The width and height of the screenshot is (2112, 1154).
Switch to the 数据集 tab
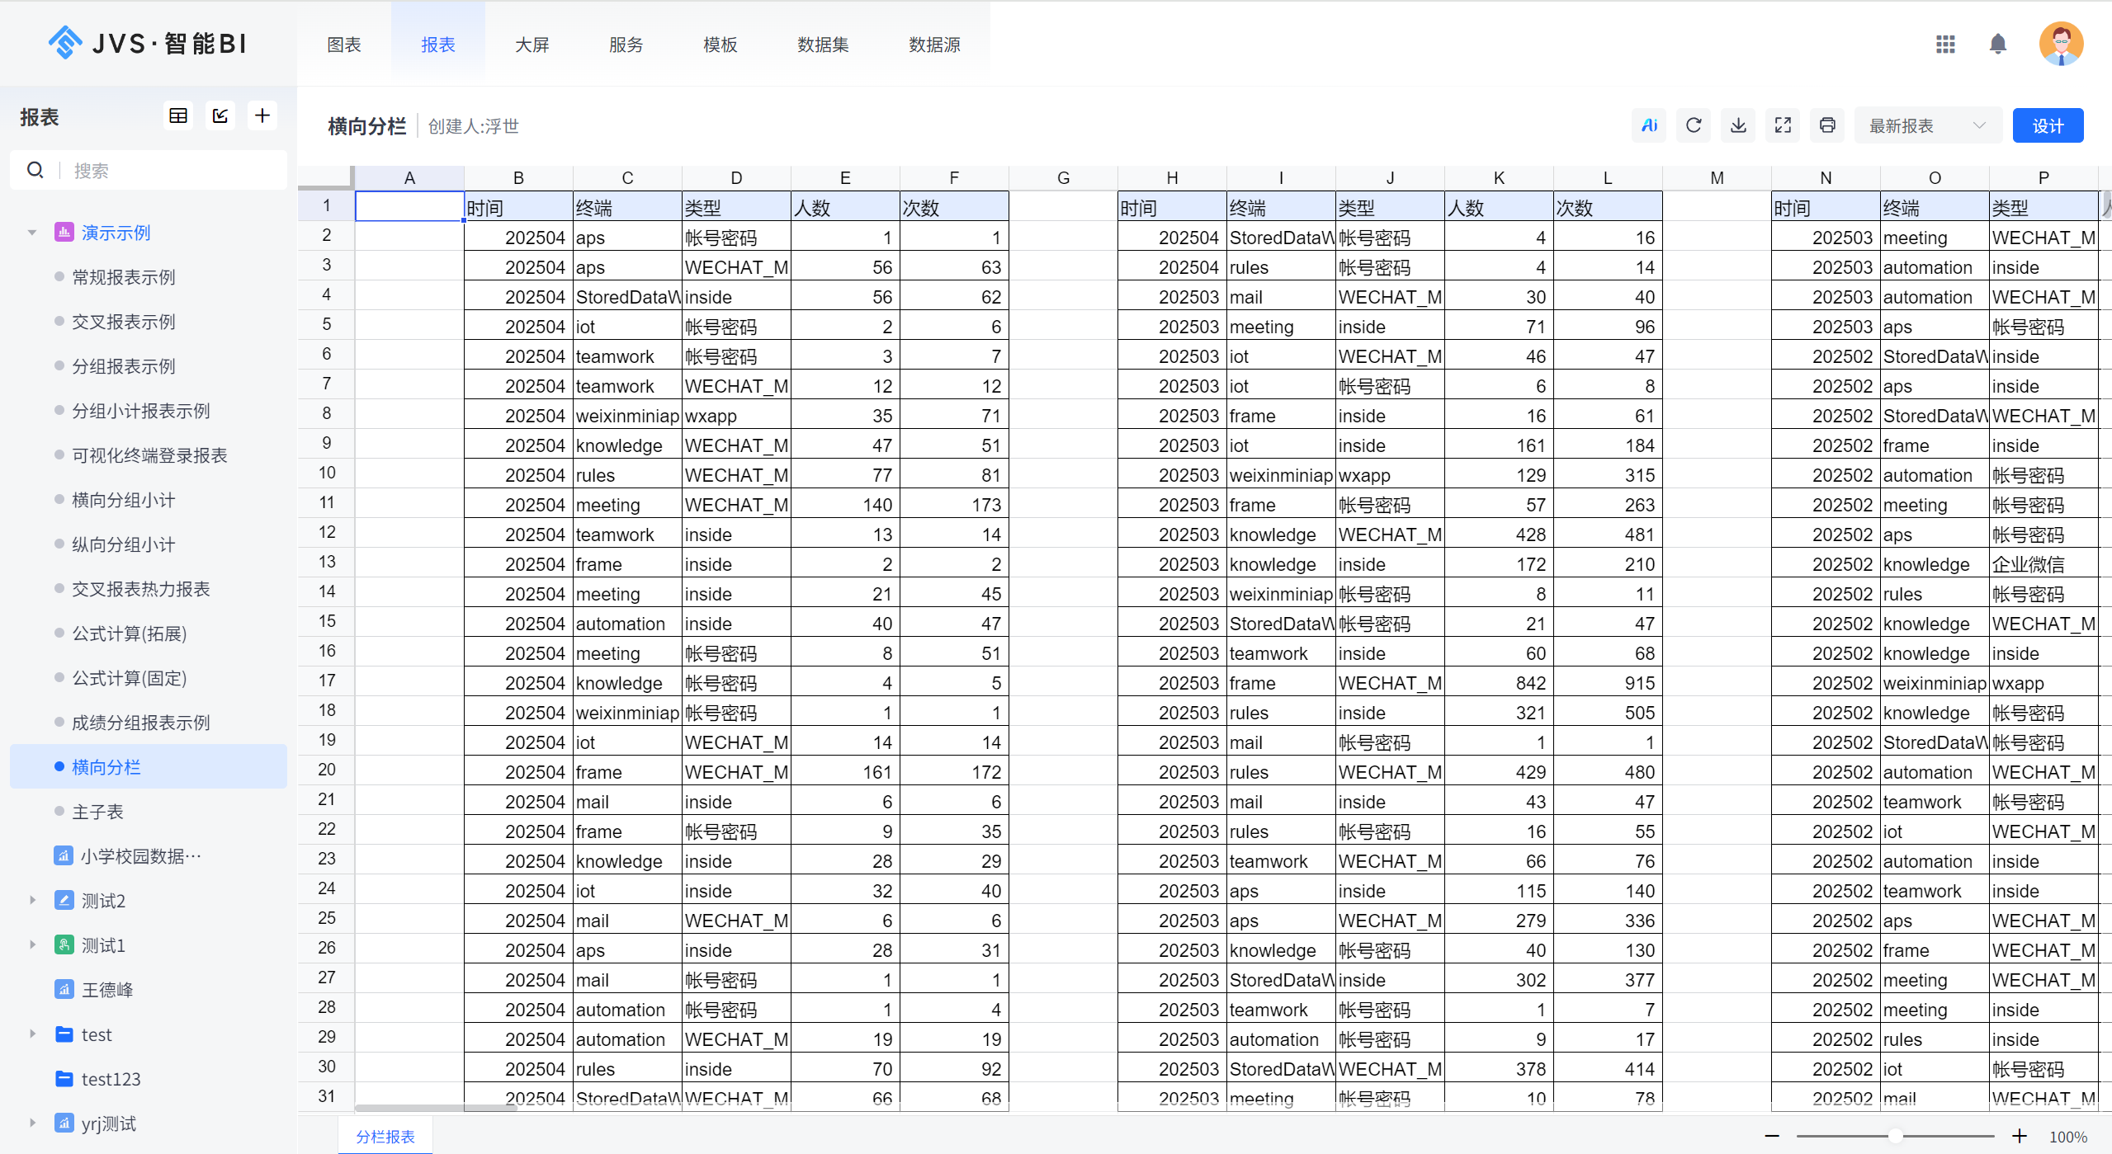coord(823,45)
